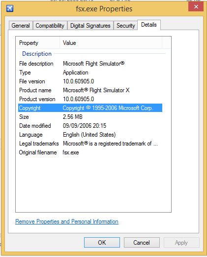Select the Product name row
The width and height of the screenshot is (207, 257).
pos(90,90)
